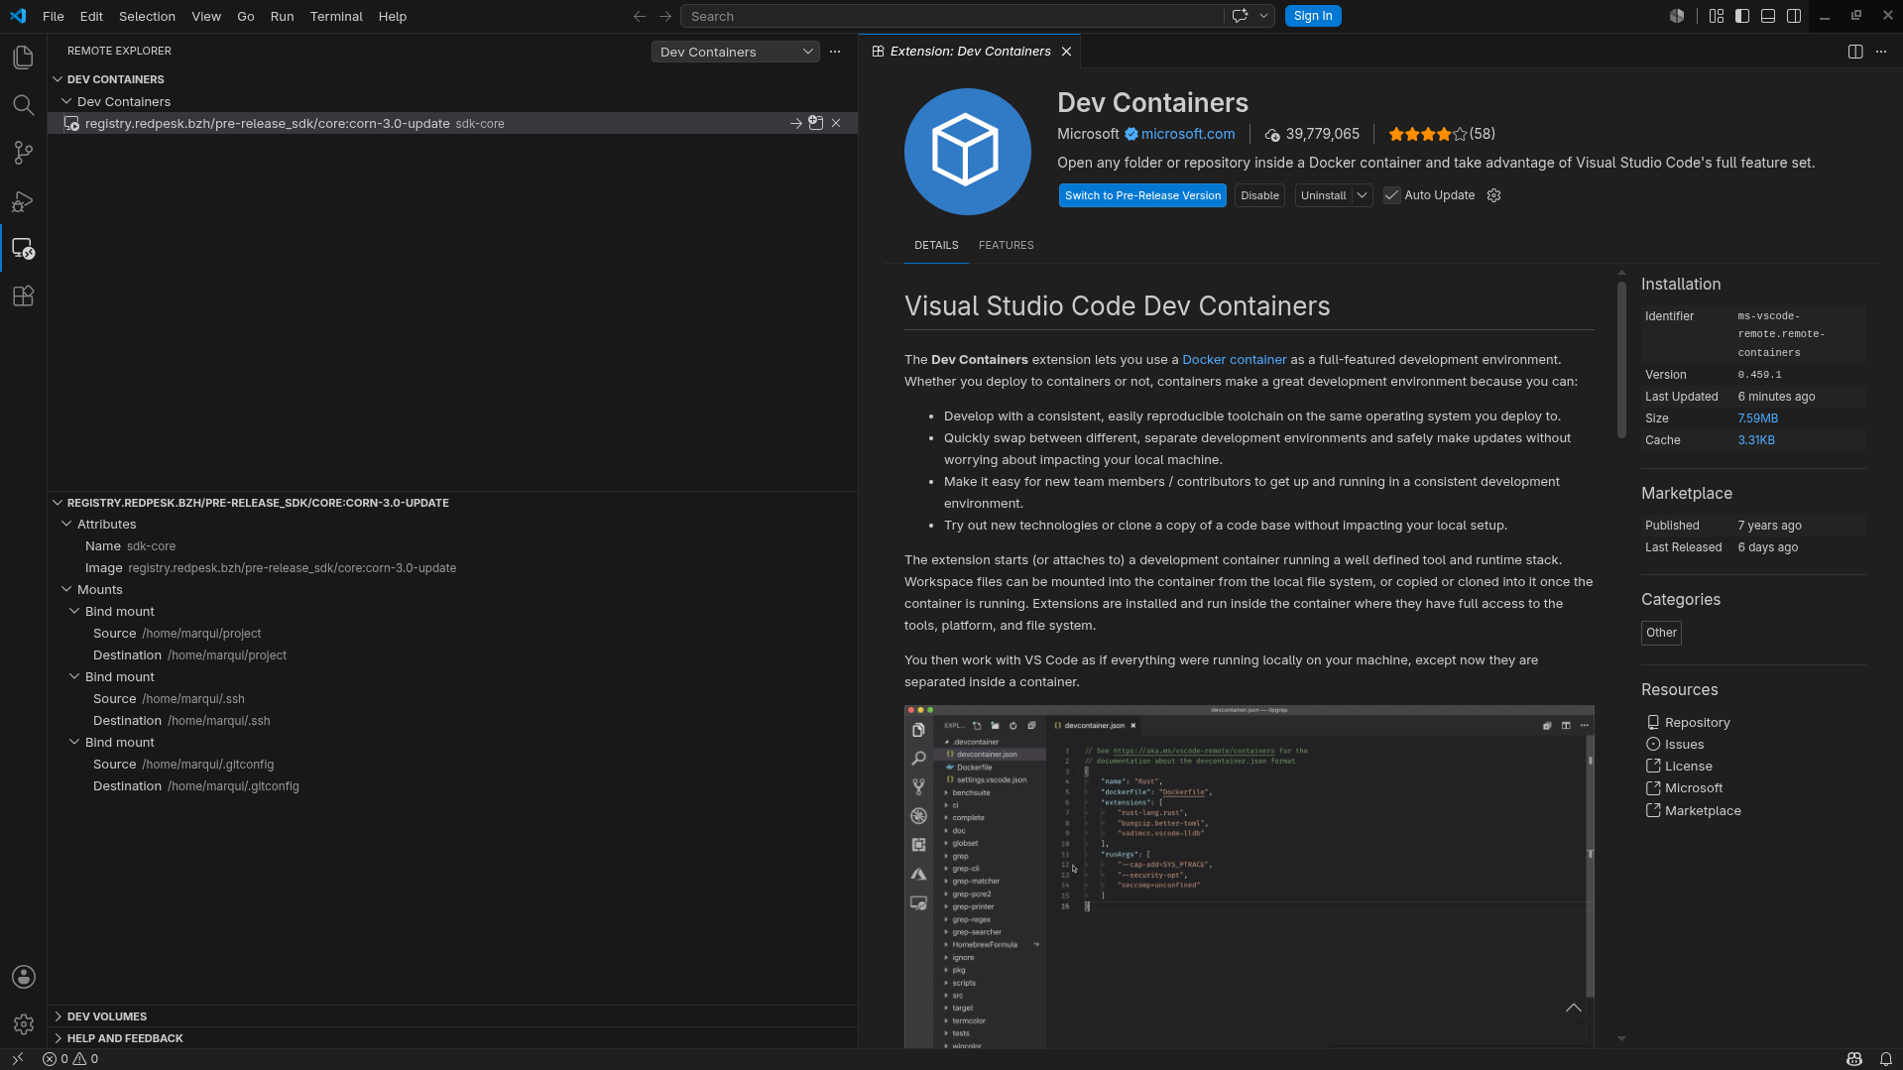
Task: Open Remote Explorer view icon
Action: click(23, 249)
